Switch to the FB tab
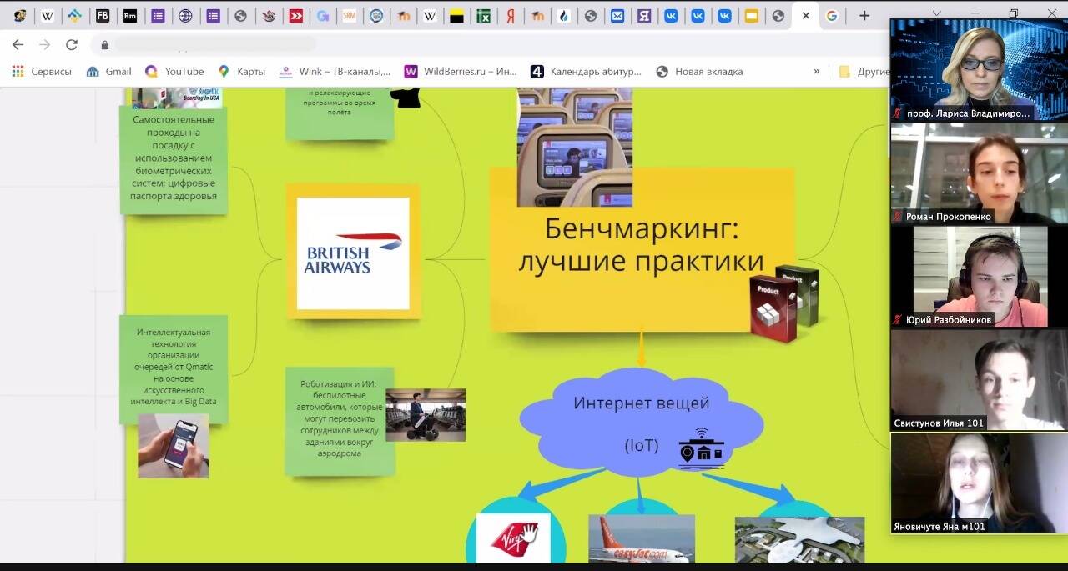The image size is (1068, 571). click(x=103, y=15)
